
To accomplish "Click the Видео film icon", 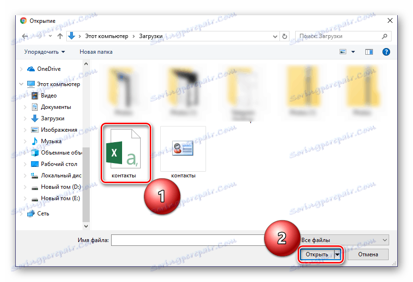I will click(34, 96).
